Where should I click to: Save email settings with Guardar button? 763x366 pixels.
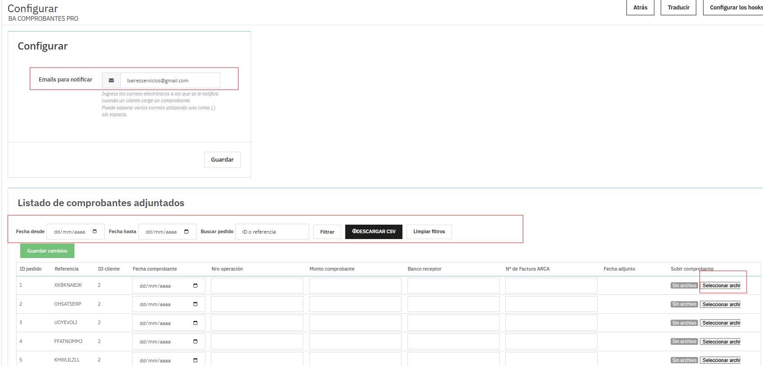tap(222, 160)
